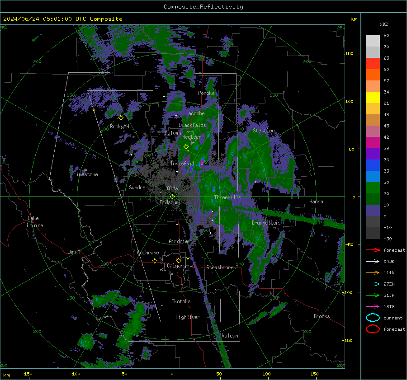Click the Okotoks label

click(181, 301)
